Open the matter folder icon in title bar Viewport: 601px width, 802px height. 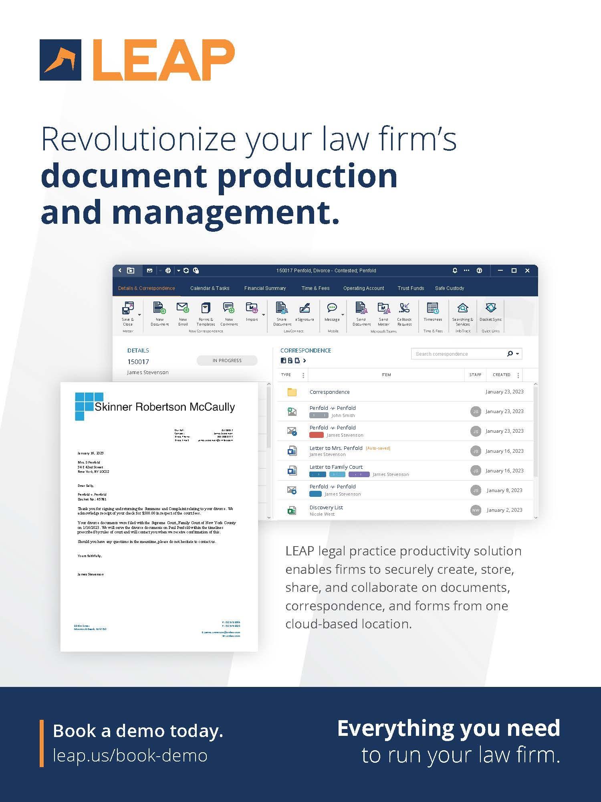coord(131,271)
